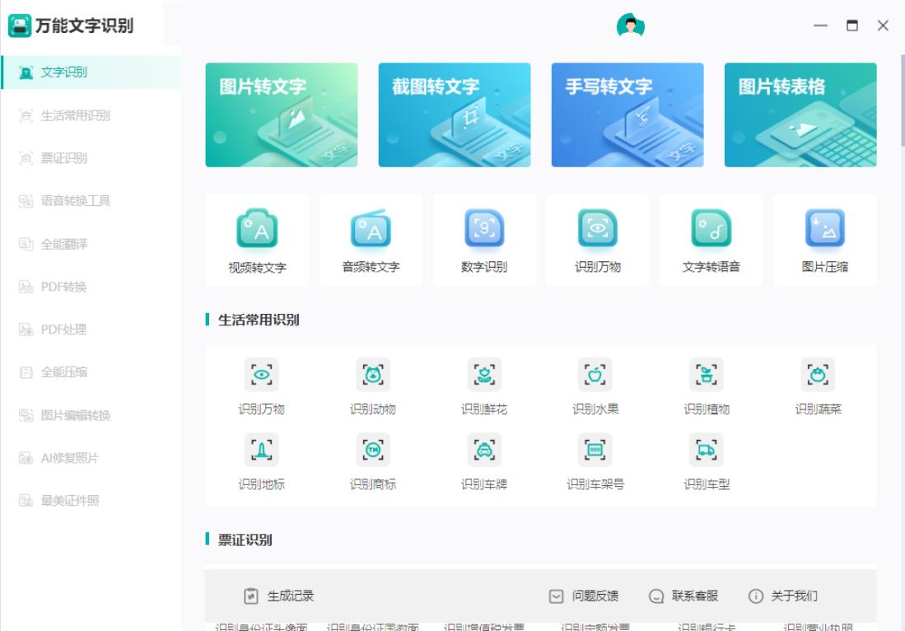This screenshot has width=905, height=631.
Task: Open the 问题反馈 feedback link
Action: click(x=584, y=596)
